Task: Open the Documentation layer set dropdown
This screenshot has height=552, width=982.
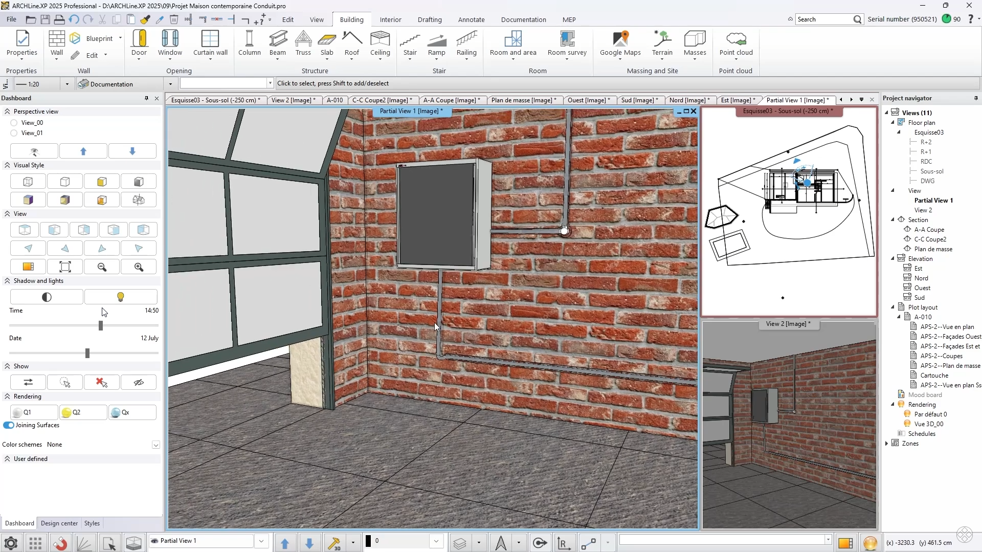Action: point(170,84)
